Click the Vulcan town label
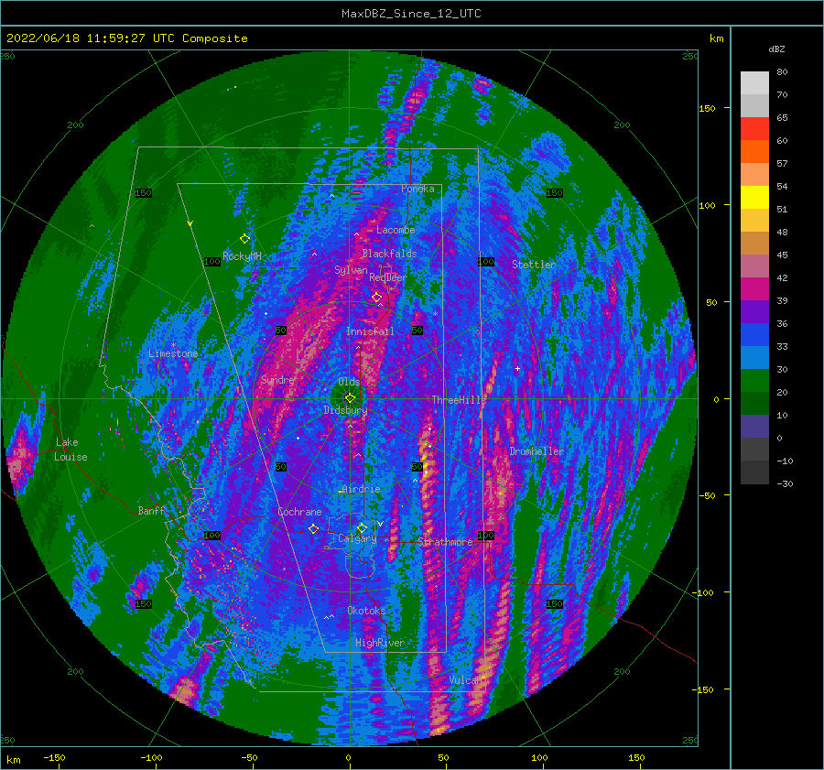Image resolution: width=824 pixels, height=770 pixels. pos(465,680)
